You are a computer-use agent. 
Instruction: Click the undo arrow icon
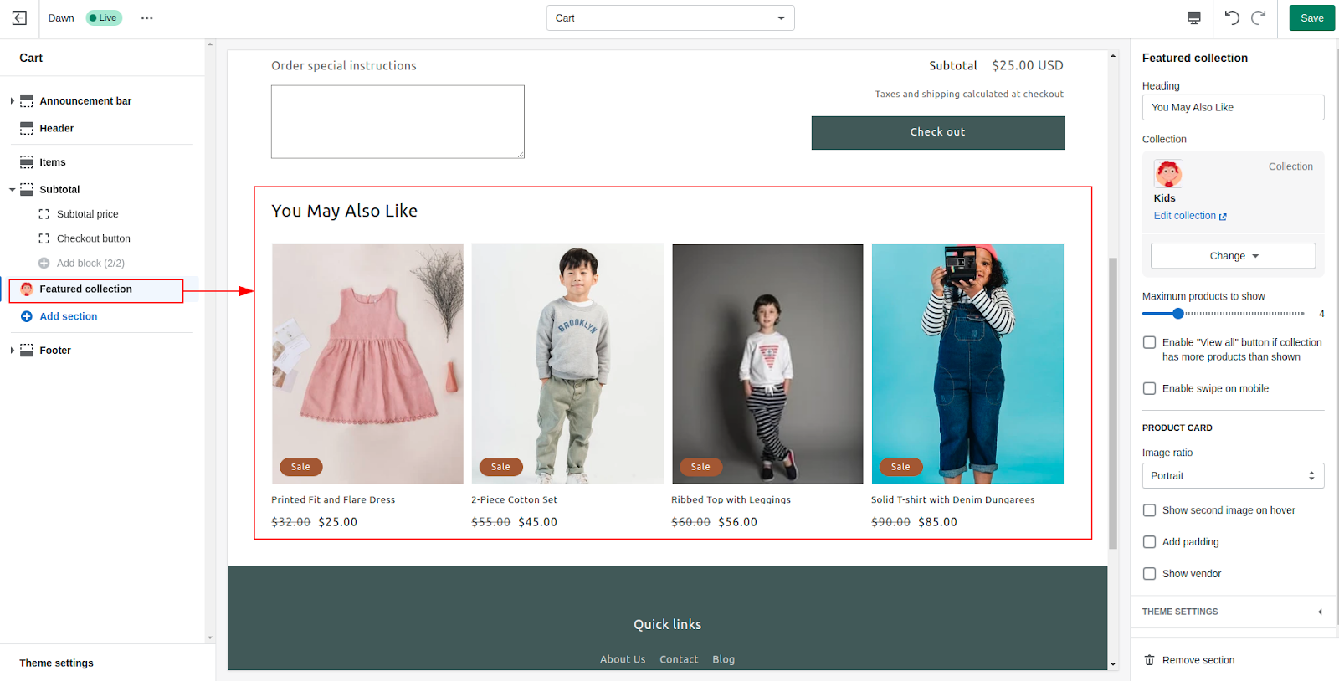coord(1232,18)
